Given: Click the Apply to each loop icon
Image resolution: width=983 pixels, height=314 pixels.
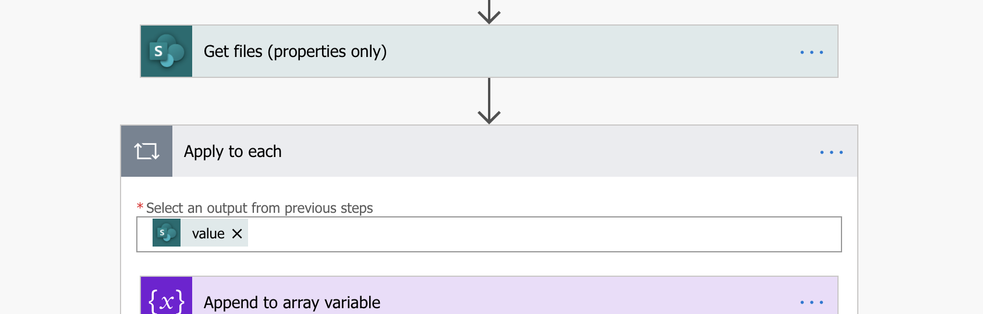Looking at the screenshot, I should pos(147,151).
